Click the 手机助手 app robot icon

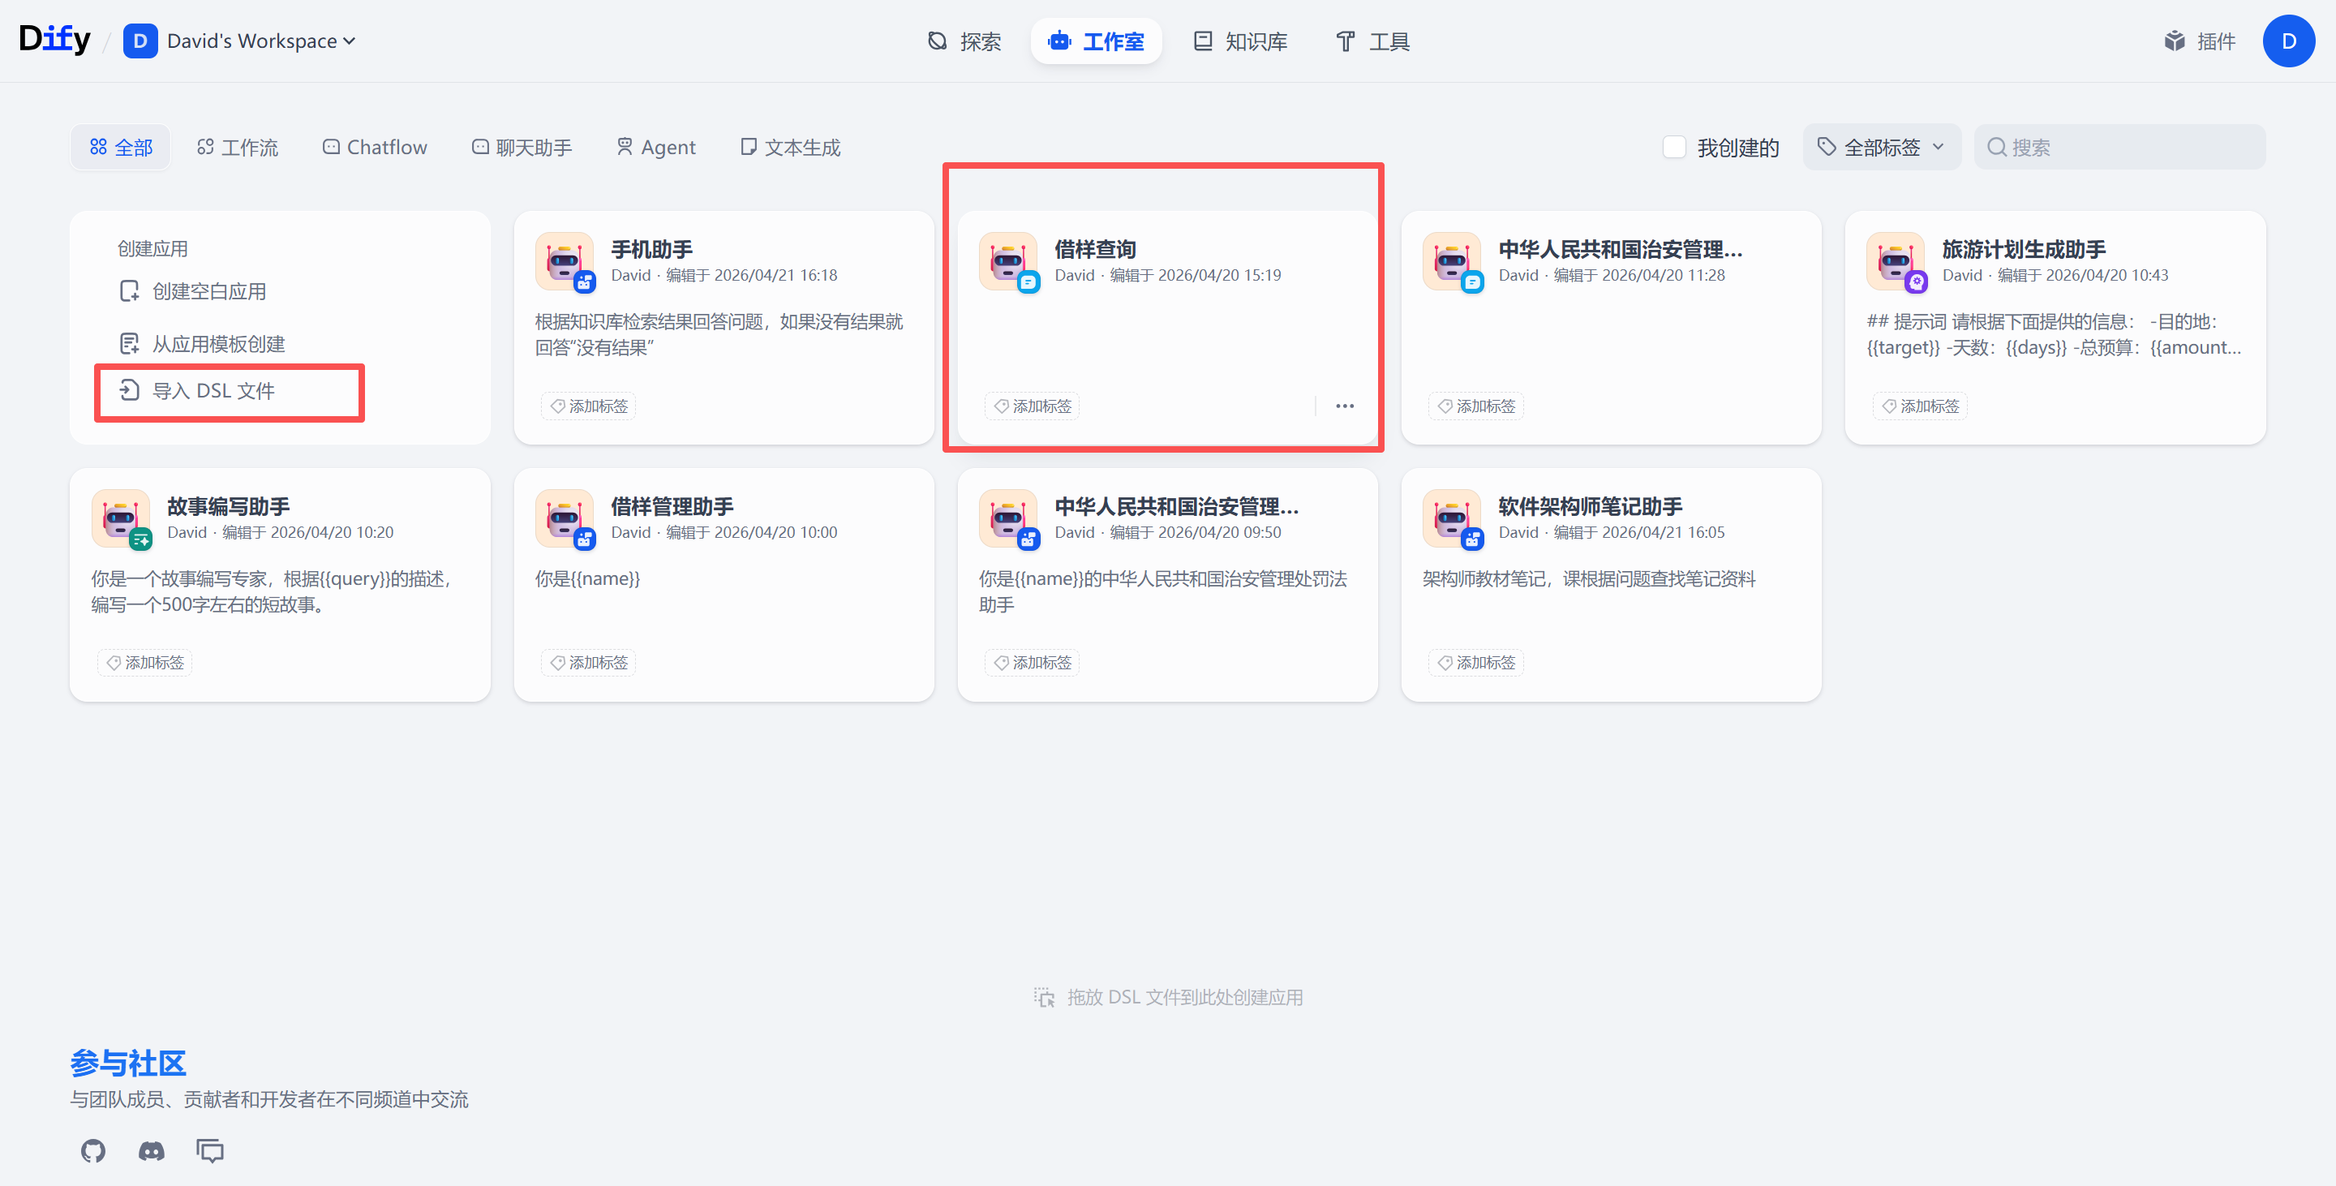pos(564,261)
